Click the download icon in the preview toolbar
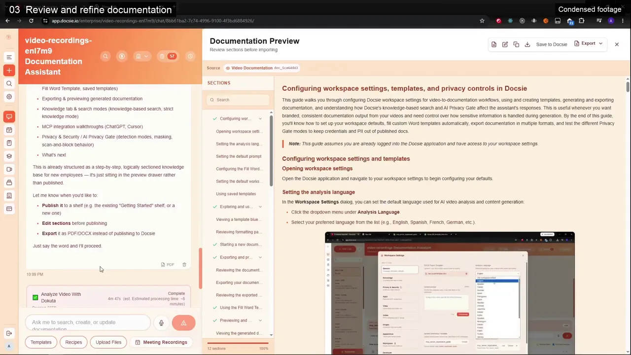This screenshot has width=631, height=355. tap(527, 44)
